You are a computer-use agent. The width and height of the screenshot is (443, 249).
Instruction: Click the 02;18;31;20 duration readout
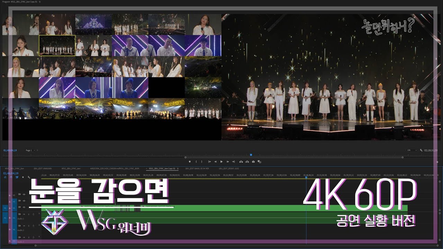431,150
